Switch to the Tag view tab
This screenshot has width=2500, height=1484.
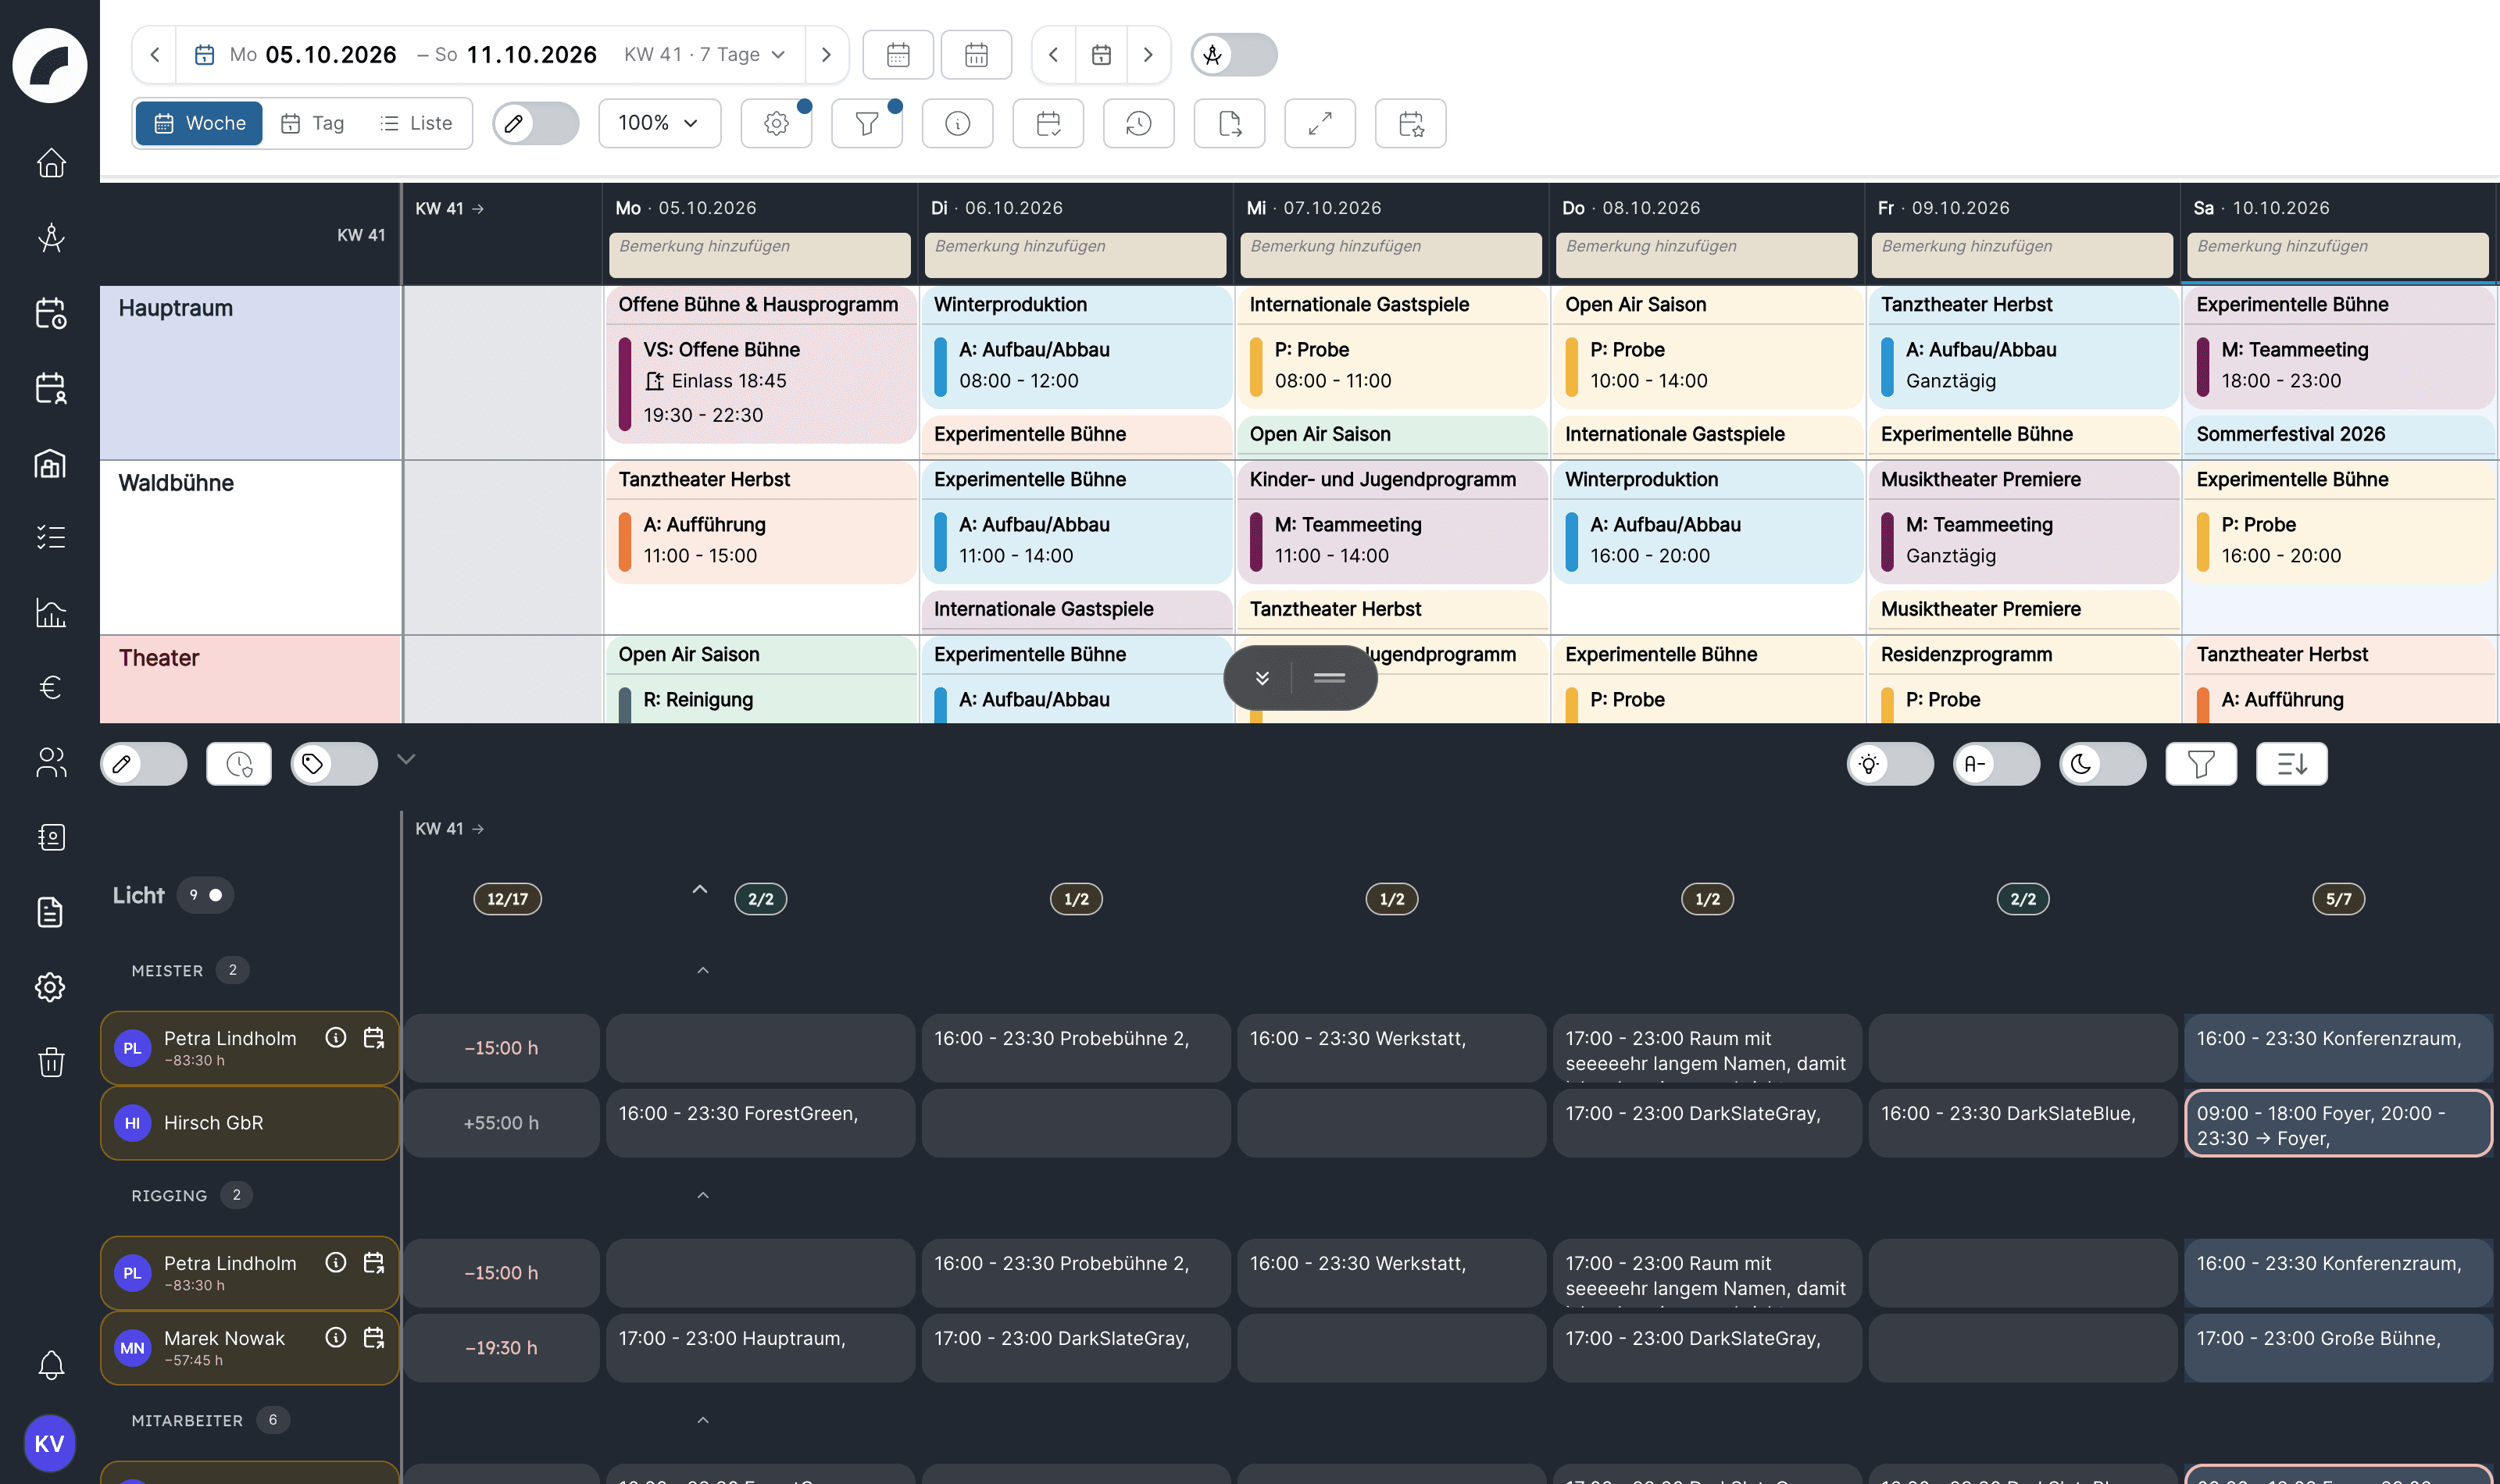click(313, 123)
